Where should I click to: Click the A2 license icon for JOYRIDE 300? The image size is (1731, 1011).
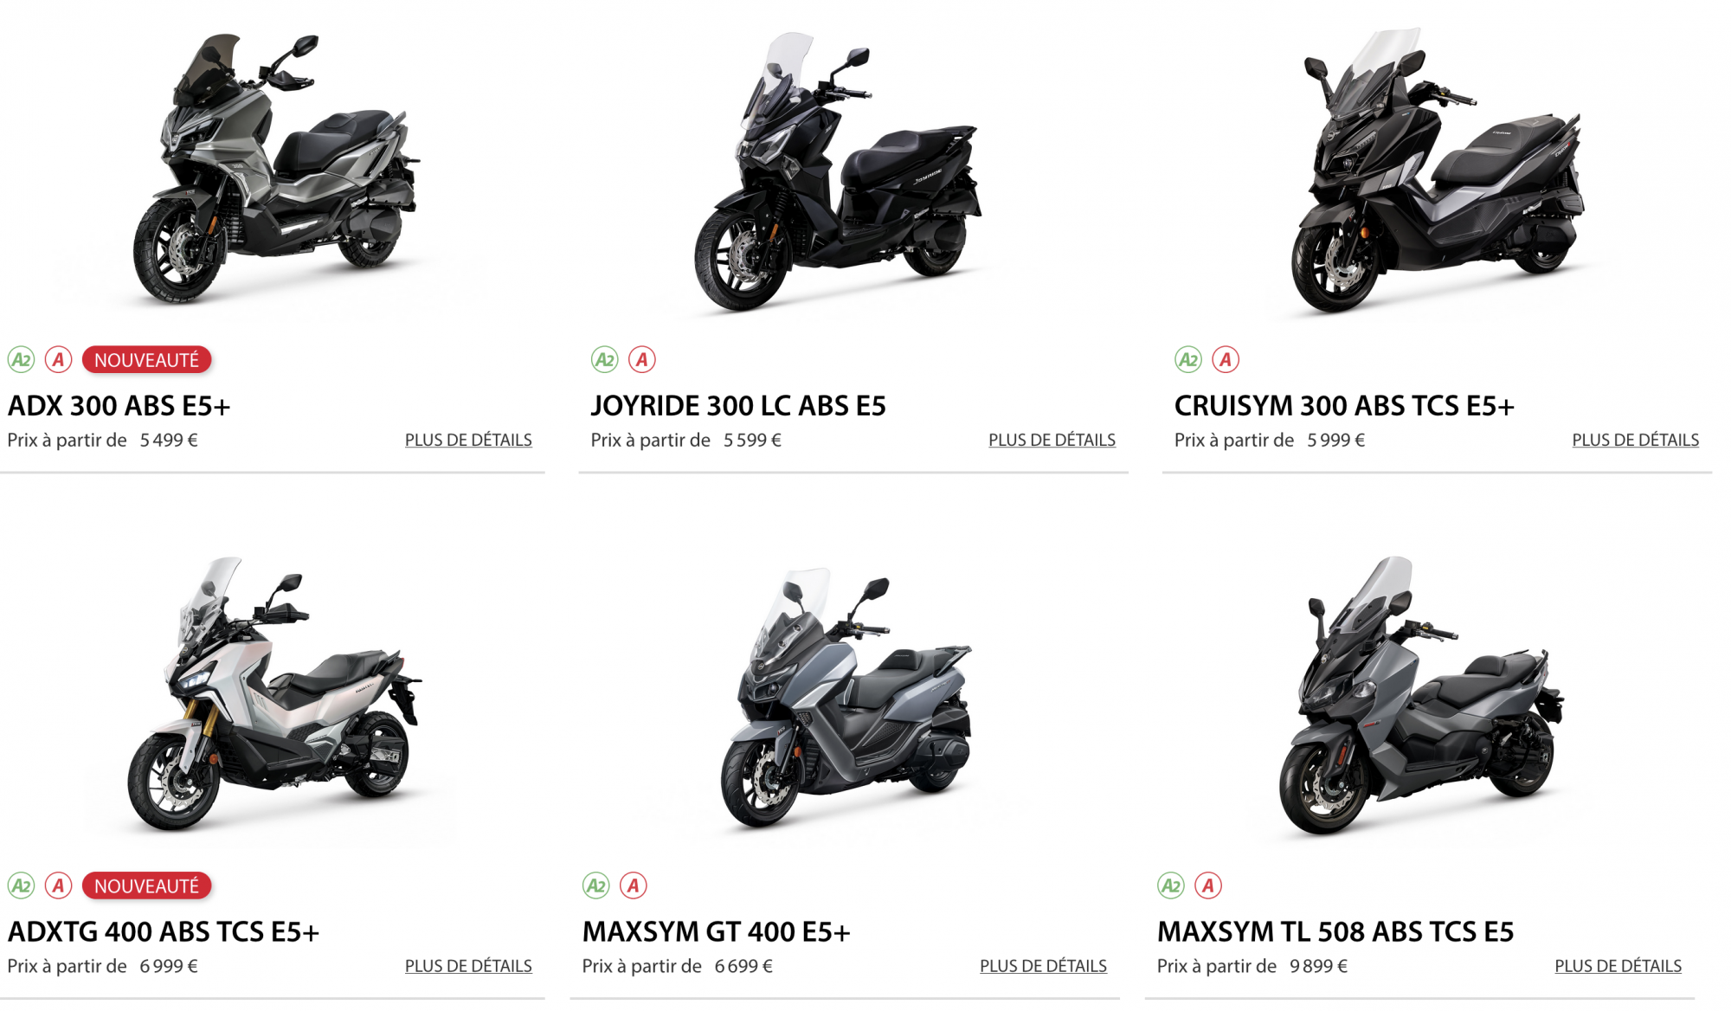click(x=604, y=359)
